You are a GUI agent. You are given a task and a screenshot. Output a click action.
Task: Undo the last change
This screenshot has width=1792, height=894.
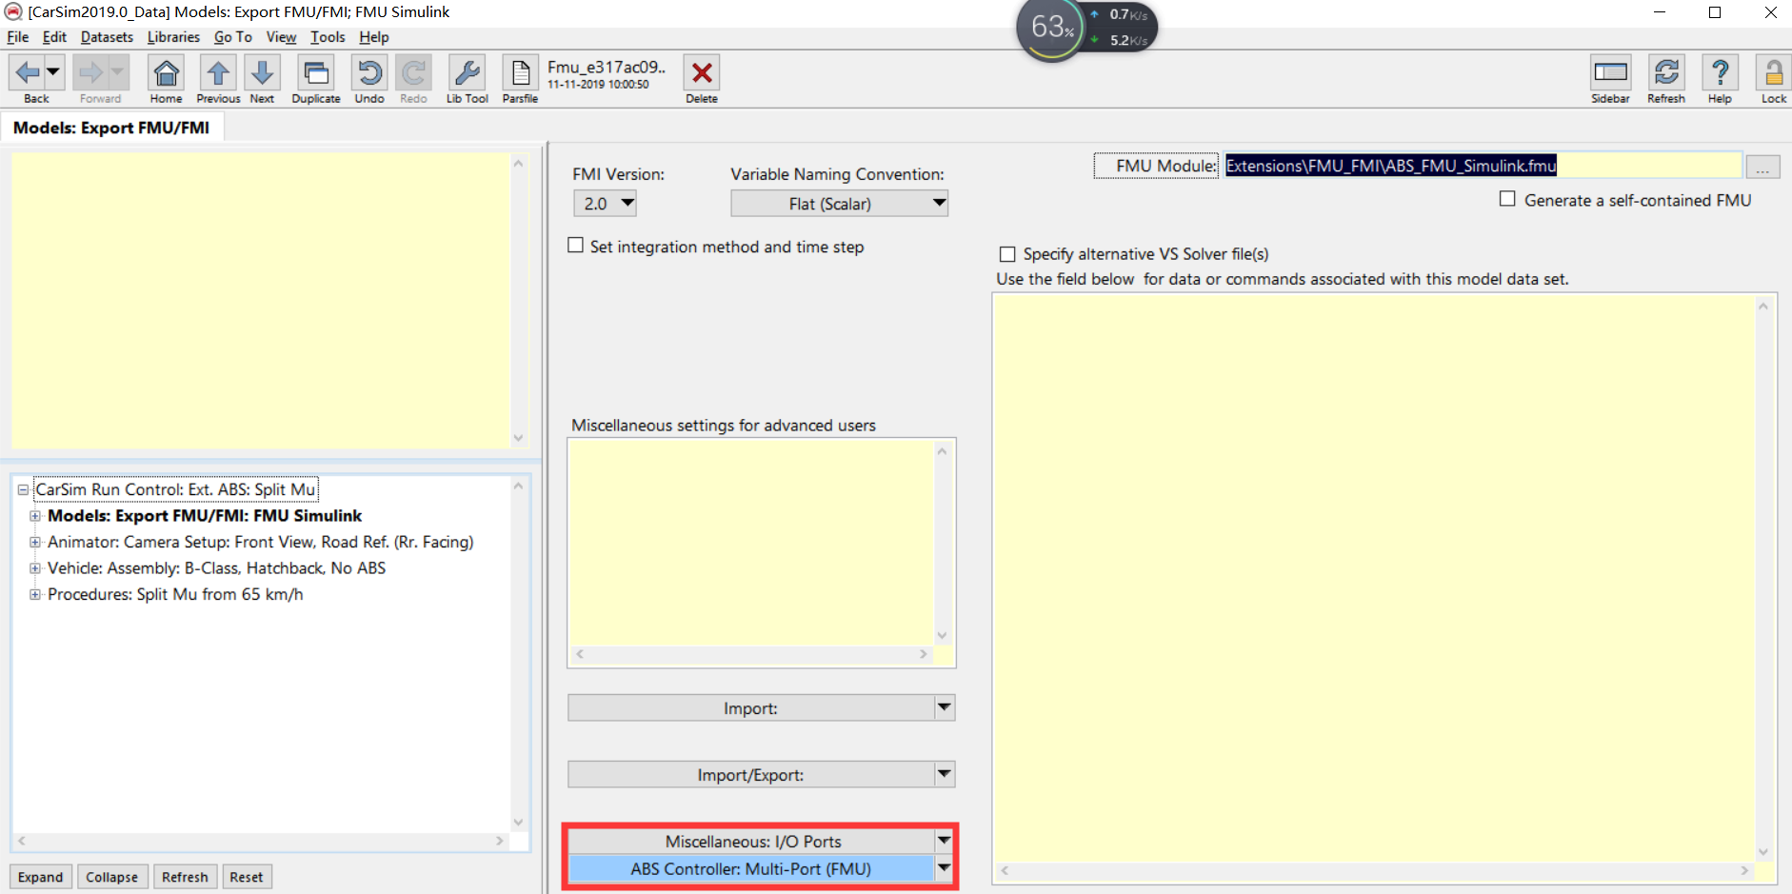point(369,72)
